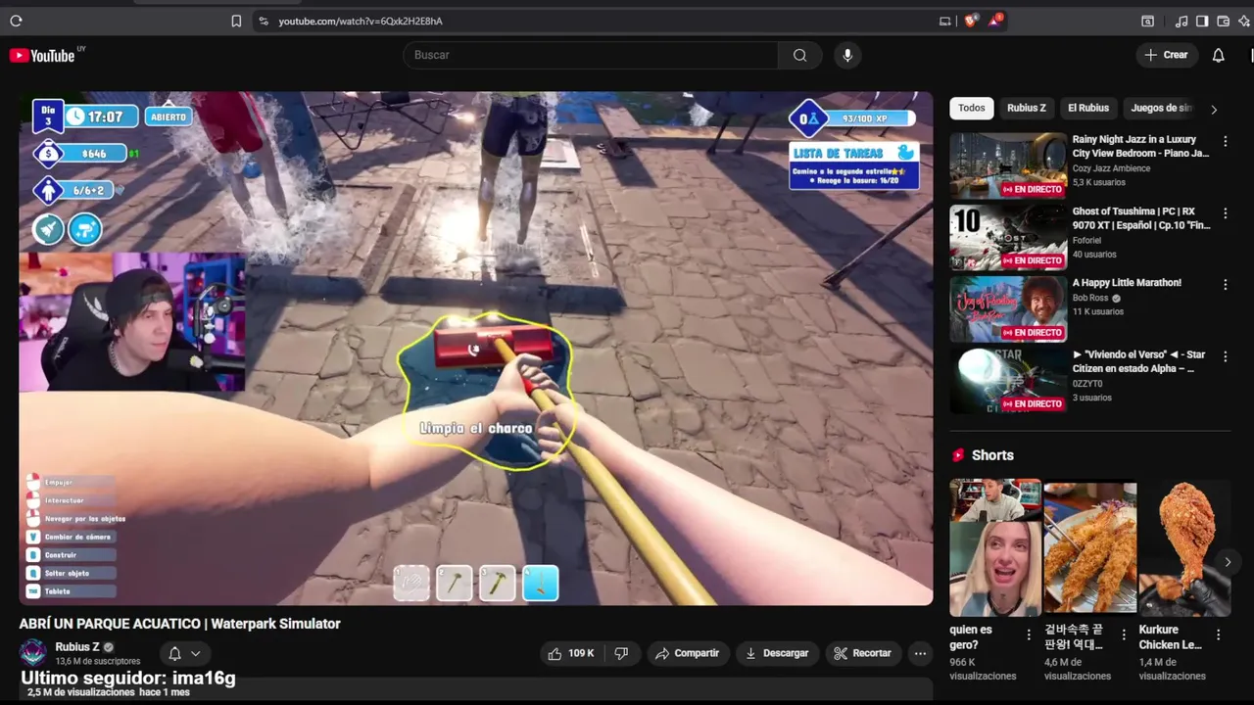This screenshot has height=705, width=1254.
Task: View site information icon in address bar
Action: tap(263, 21)
